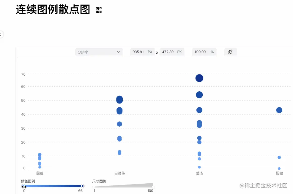Collapse sidebar with the left arrow button
This screenshot has height=194, width=293.
(x=1, y=34)
